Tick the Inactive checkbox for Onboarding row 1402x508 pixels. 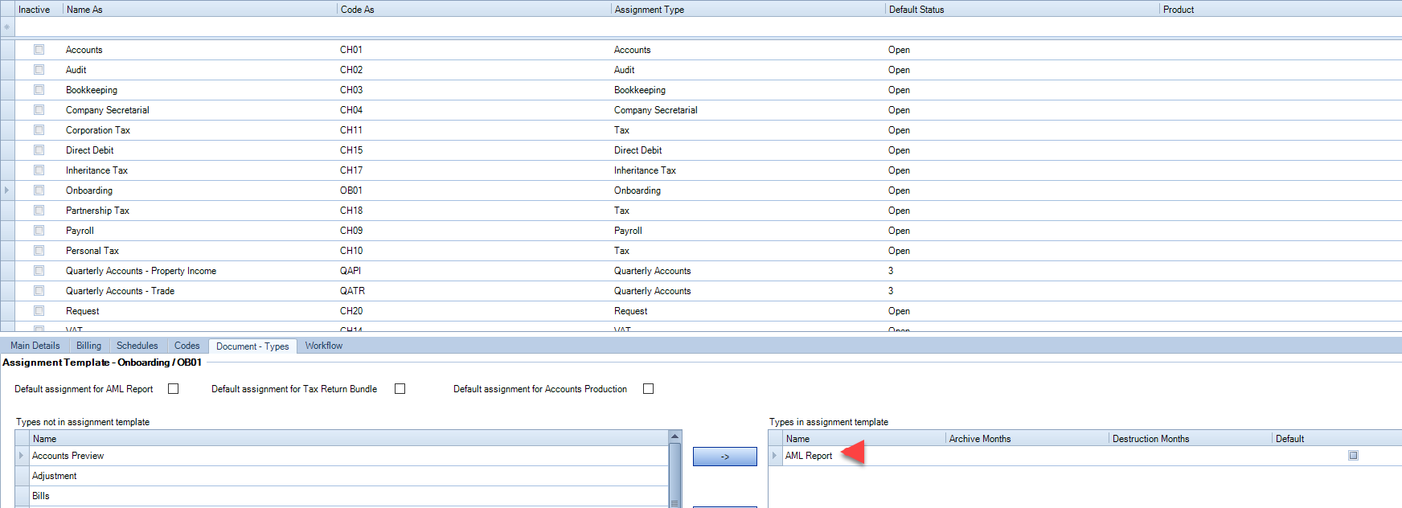pos(39,190)
